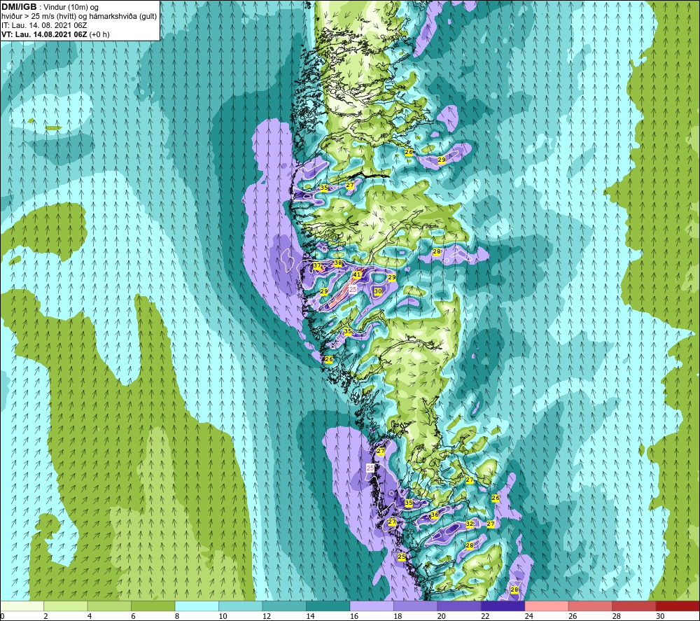Click the 12–14 m/s teal swatch
Viewport: 700px width, 621px height.
(284, 606)
